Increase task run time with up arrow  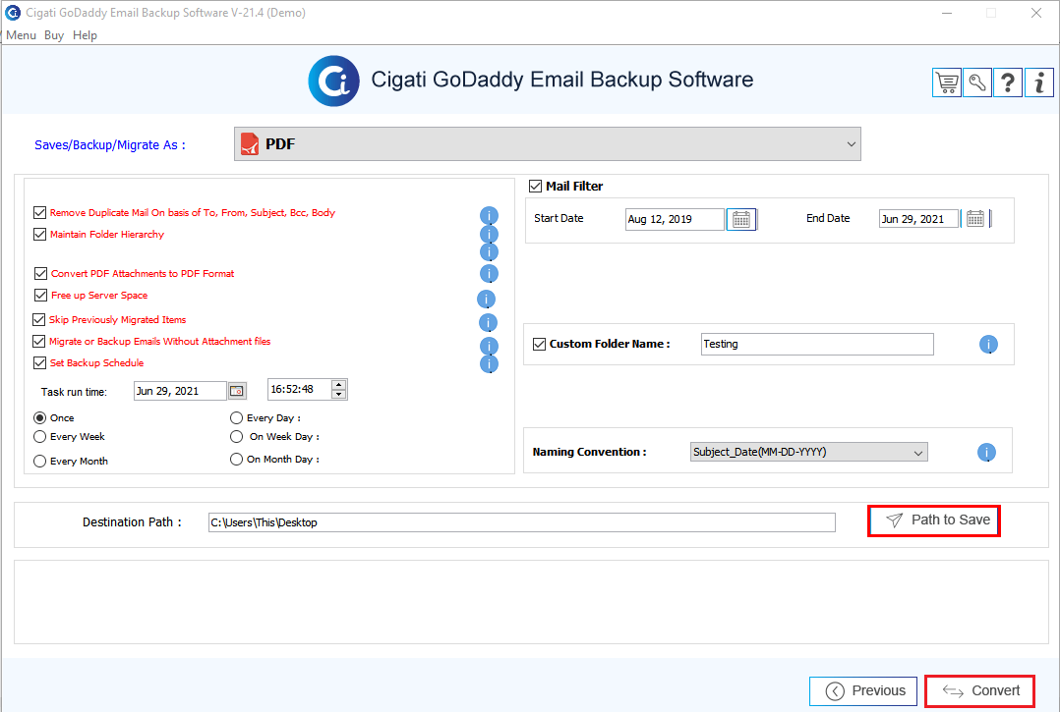tap(339, 385)
